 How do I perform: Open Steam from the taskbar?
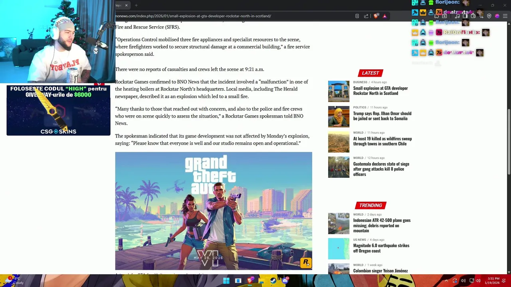273,281
